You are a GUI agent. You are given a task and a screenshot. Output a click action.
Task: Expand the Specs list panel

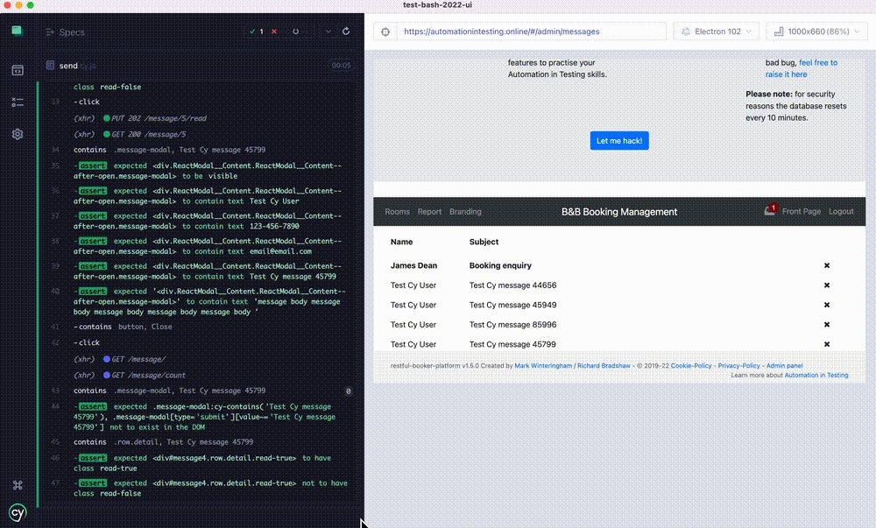click(x=66, y=32)
